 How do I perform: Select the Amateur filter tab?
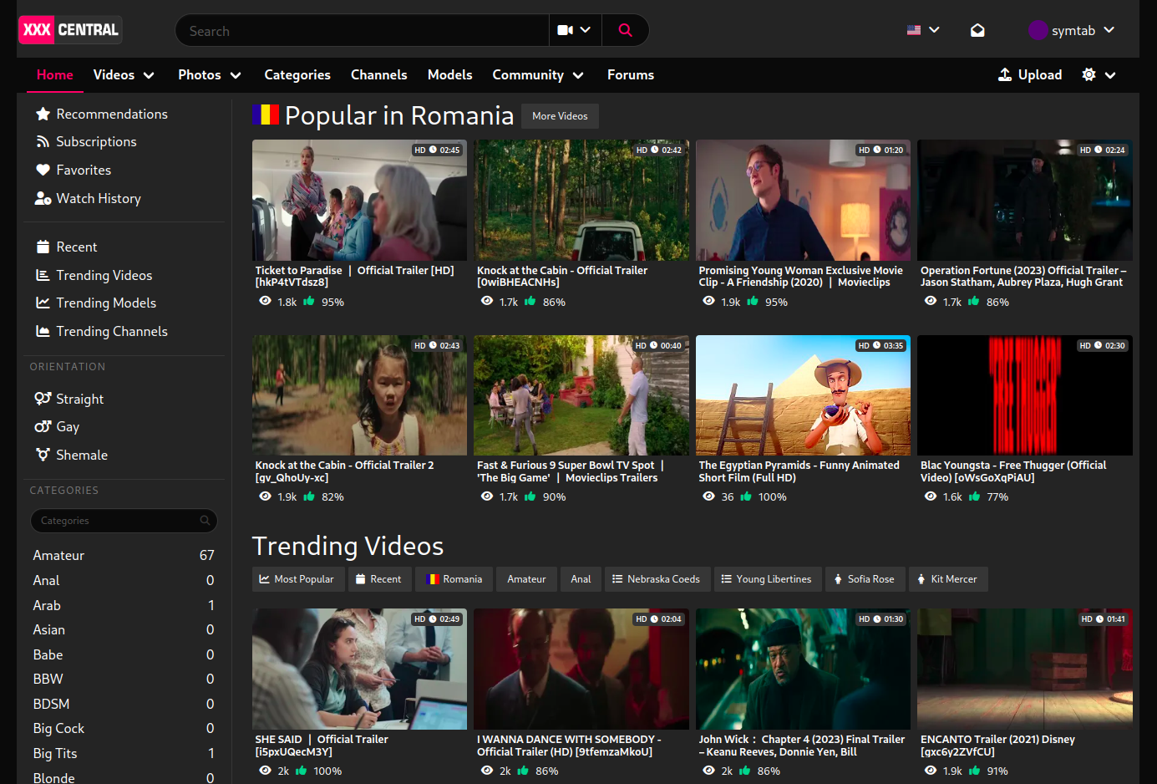pos(526,579)
